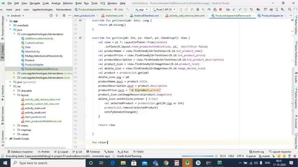Click the project folder icon after rollback

click(x=258, y=9)
